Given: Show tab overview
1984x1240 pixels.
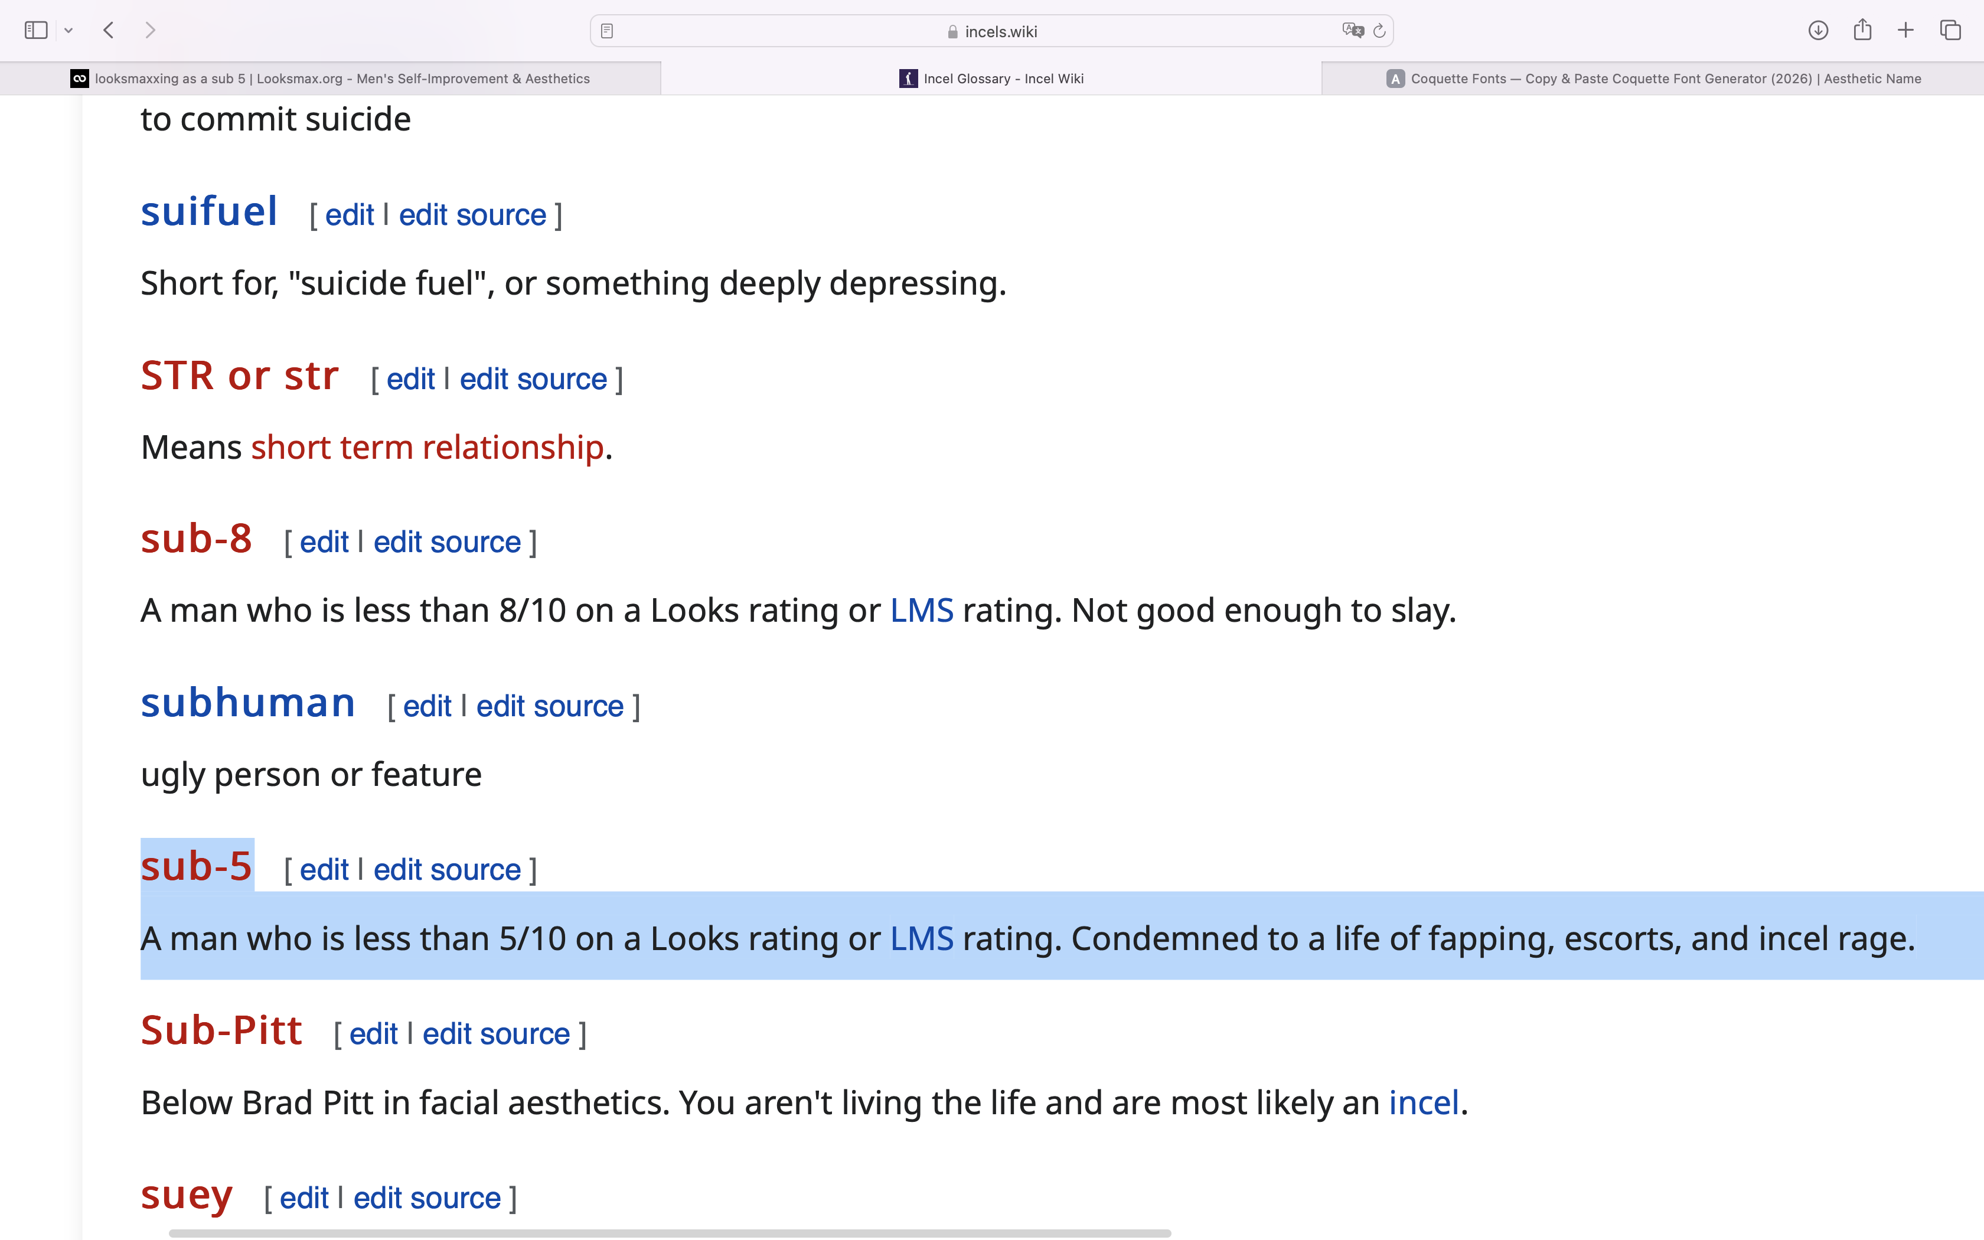Looking at the screenshot, I should (1950, 30).
